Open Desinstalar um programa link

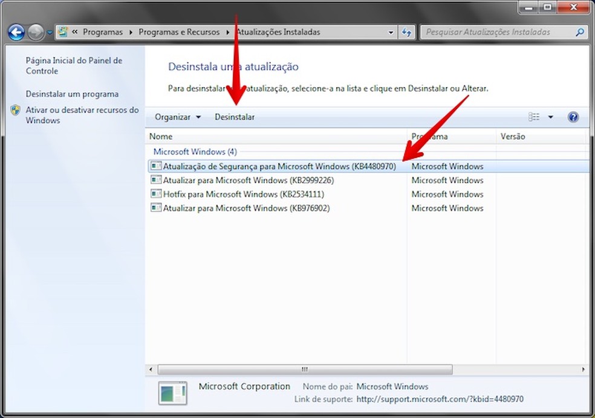tap(72, 94)
